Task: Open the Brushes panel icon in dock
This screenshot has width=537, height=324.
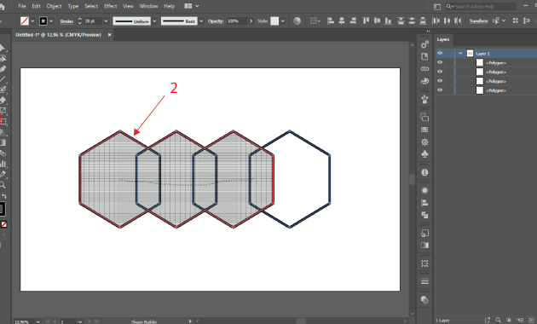Action: [424, 99]
